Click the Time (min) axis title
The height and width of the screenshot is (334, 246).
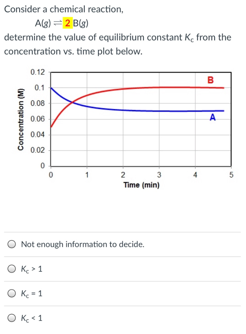[141, 185]
